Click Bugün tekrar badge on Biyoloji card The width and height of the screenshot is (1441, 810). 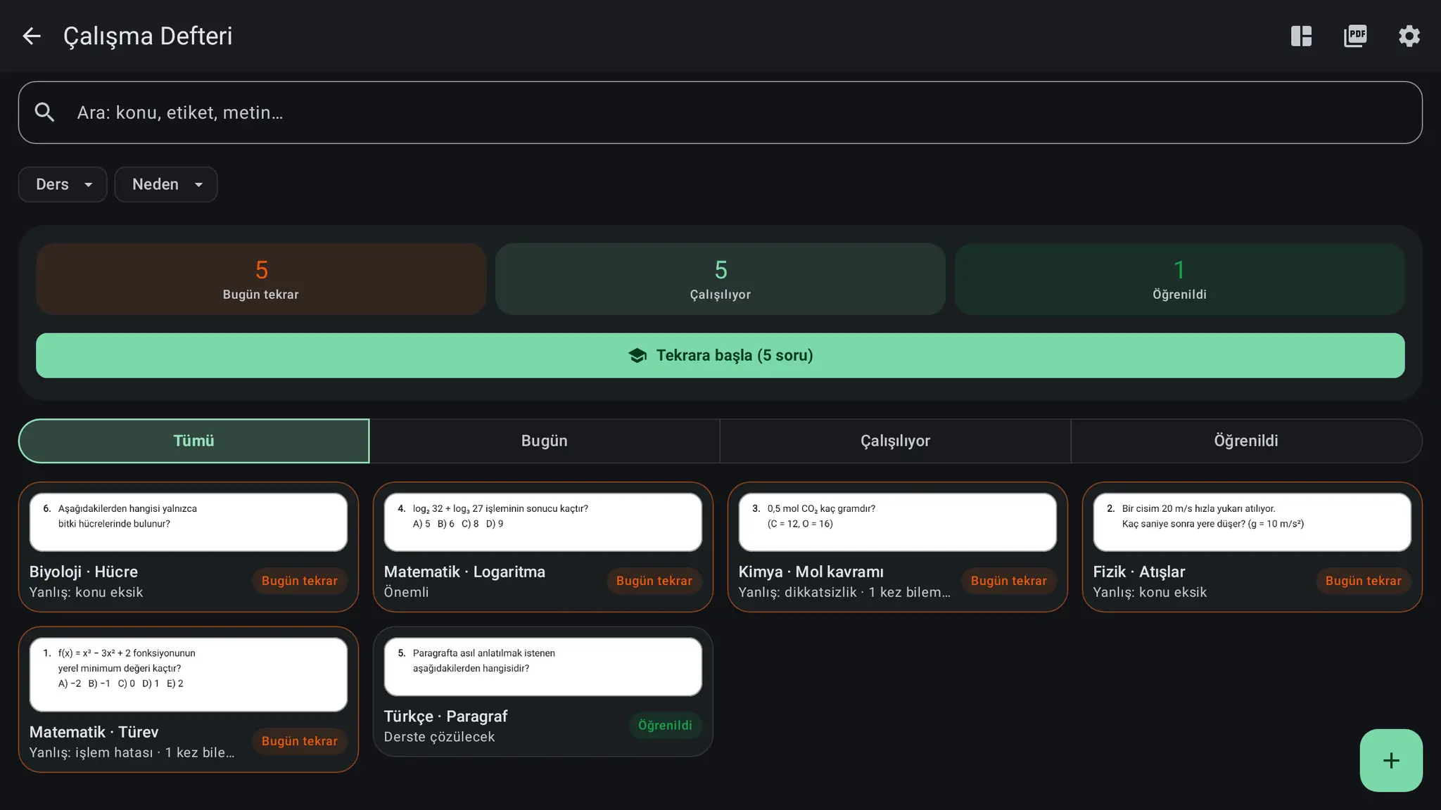point(300,581)
